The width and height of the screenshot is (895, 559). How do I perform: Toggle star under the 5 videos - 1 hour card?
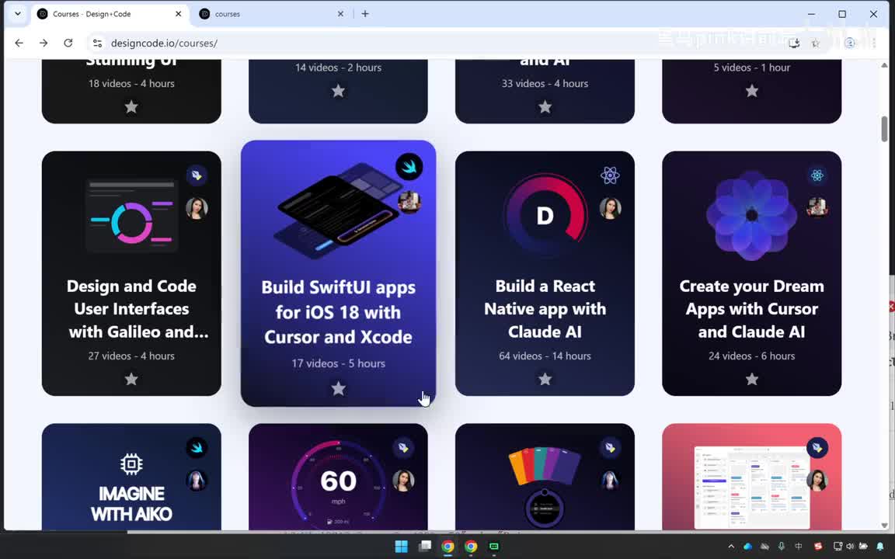click(752, 90)
